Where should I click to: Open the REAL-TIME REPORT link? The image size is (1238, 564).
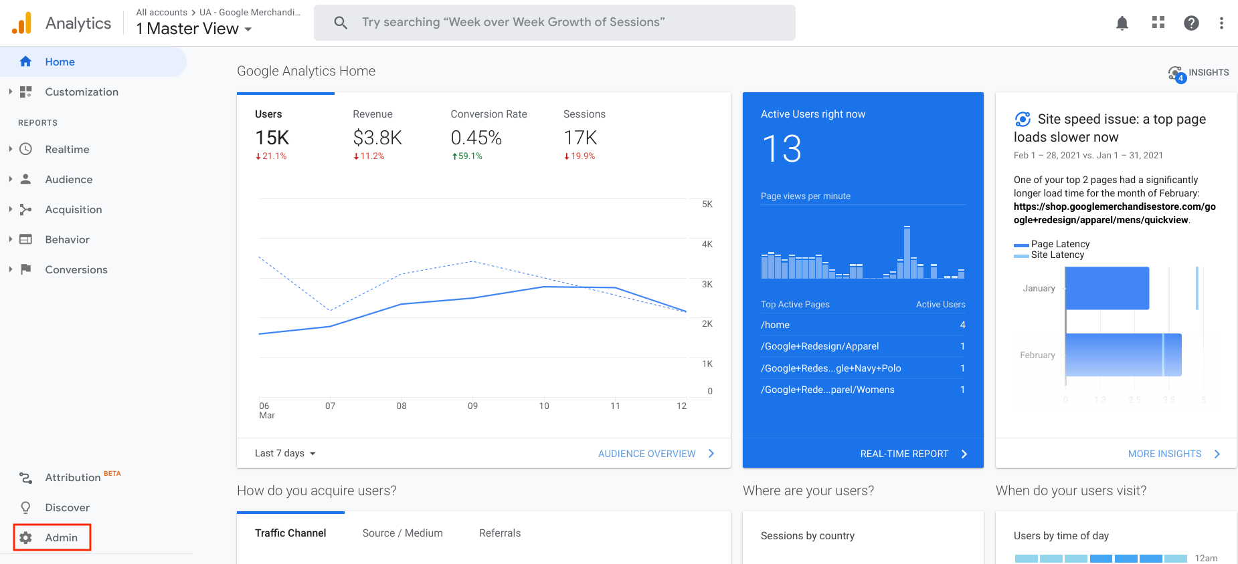[x=904, y=454]
